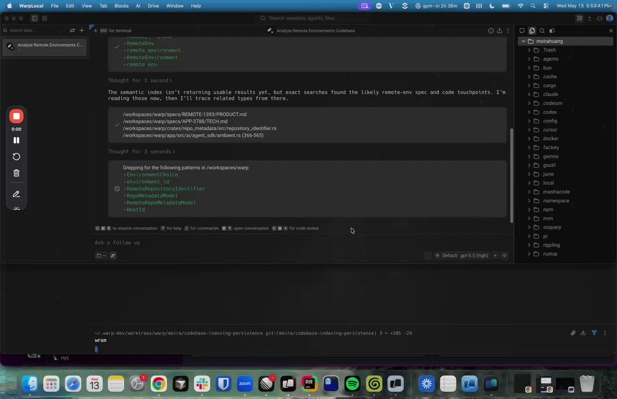The height and width of the screenshot is (399, 617).
Task: Open the share icon in conversation header
Action: point(499,30)
